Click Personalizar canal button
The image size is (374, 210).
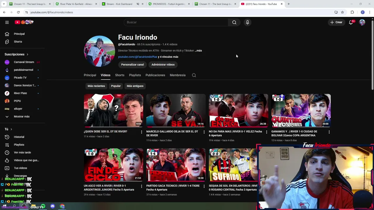132,65
